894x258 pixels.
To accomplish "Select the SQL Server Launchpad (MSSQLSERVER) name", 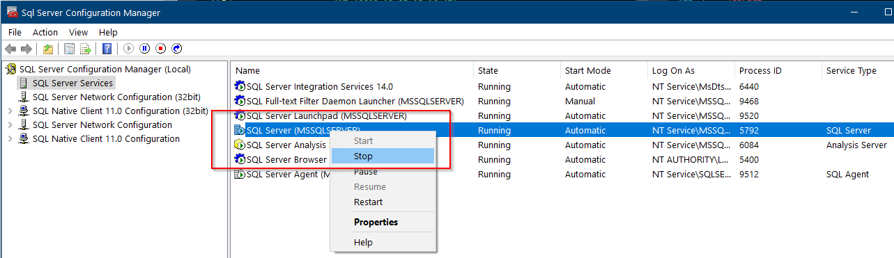I will point(326,115).
